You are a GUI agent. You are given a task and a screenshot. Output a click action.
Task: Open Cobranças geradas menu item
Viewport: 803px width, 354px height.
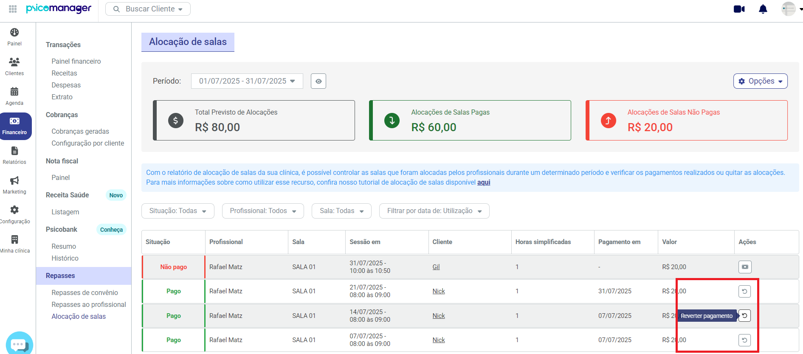pos(80,132)
